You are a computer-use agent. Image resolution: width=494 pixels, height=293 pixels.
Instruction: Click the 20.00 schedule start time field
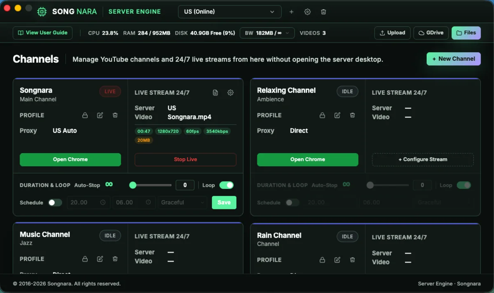(x=88, y=203)
